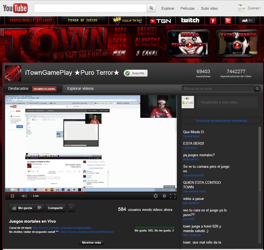Click the dislike thumbs-down button
Viewport: 264px width, 250px height.
coord(39,208)
